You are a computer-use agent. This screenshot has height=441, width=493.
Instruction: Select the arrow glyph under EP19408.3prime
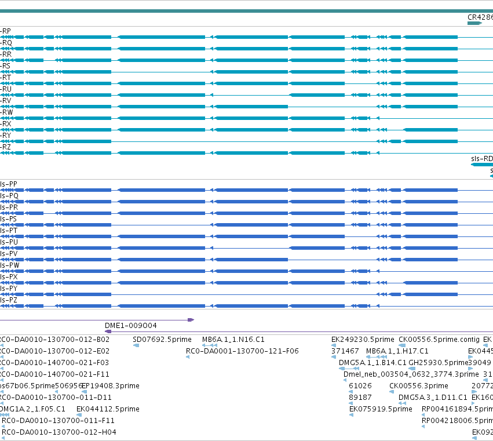84,392
